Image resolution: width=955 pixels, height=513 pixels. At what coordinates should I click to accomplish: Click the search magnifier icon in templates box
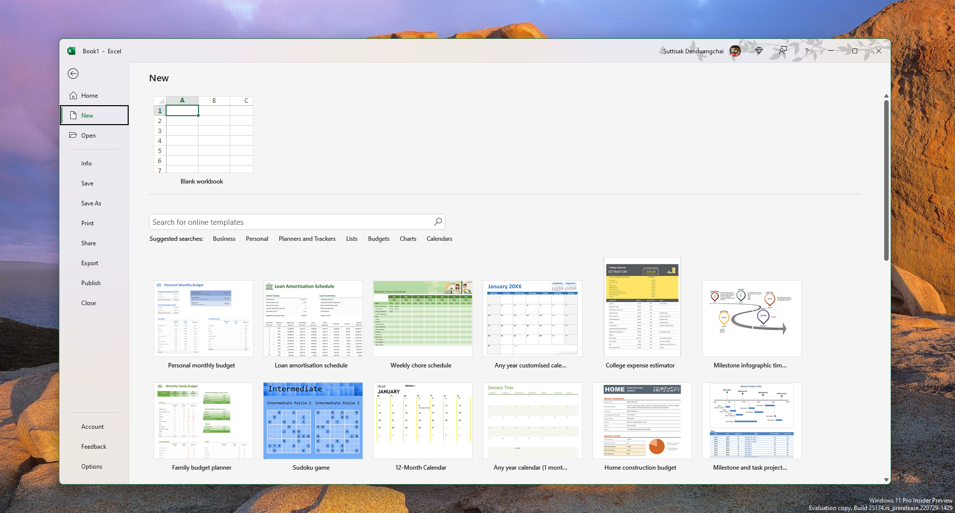tap(438, 222)
